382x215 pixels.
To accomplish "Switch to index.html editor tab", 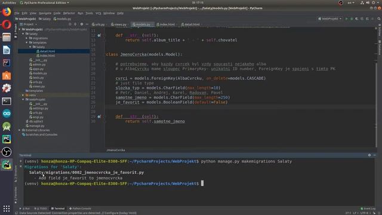I will 166,24.
